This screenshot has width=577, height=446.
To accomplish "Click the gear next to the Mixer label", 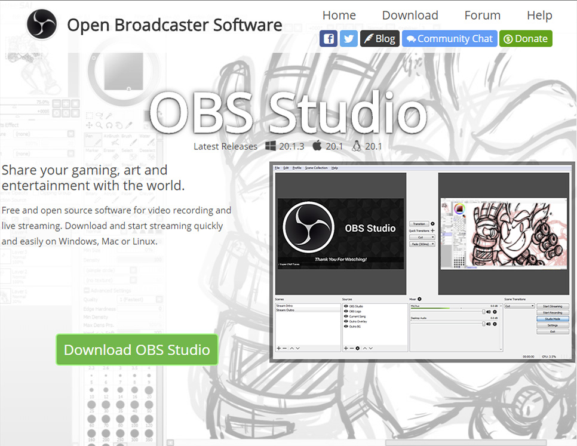I will (x=419, y=299).
